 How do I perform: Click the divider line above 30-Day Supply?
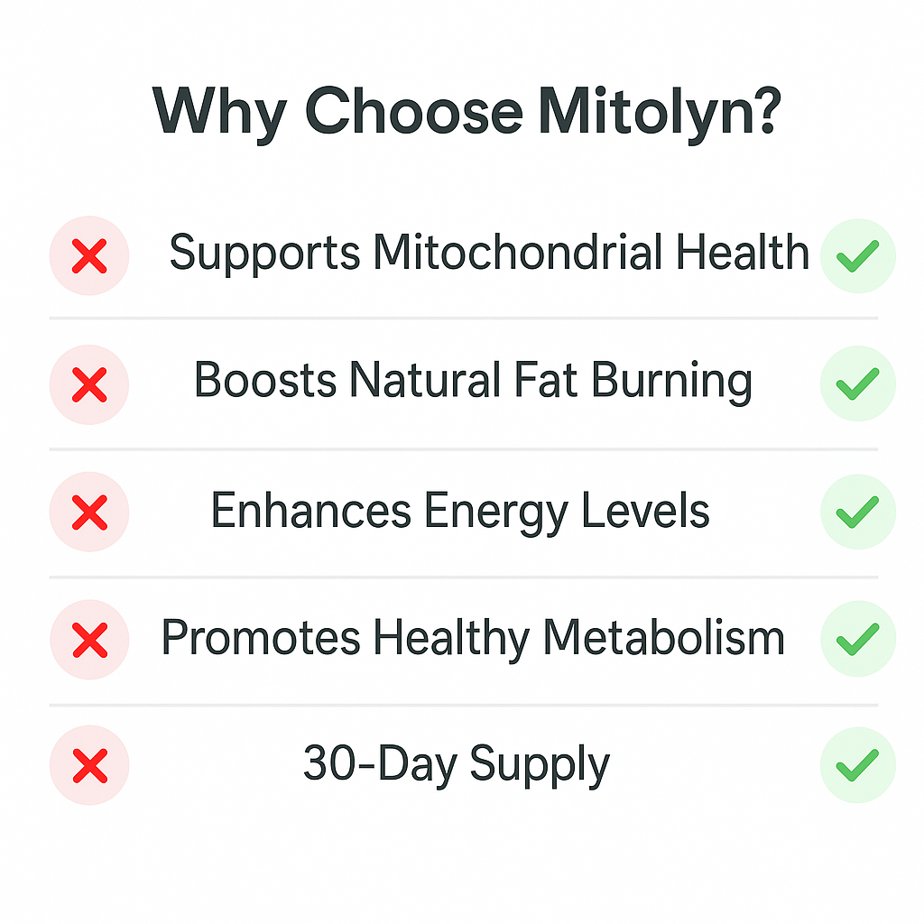coord(464,705)
